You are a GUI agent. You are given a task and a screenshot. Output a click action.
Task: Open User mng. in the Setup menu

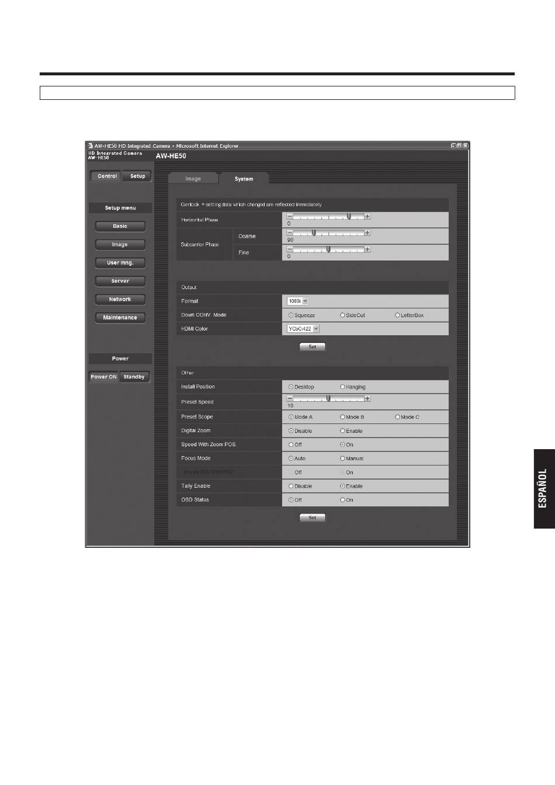click(120, 263)
